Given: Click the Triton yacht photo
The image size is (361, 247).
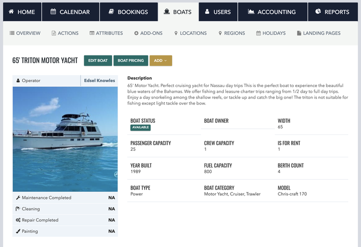Looking at the screenshot, I should pos(65,139).
